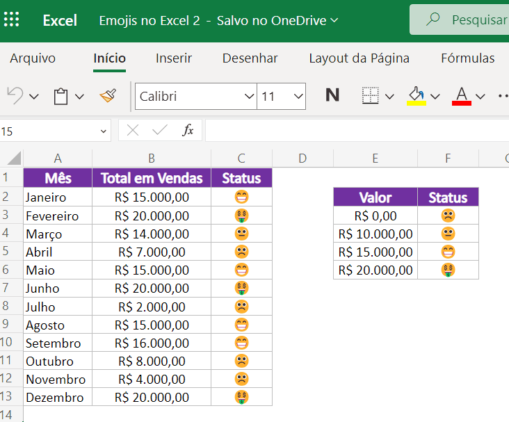Open the Inserir ribbon tab
Image resolution: width=509 pixels, height=422 pixels.
click(174, 58)
